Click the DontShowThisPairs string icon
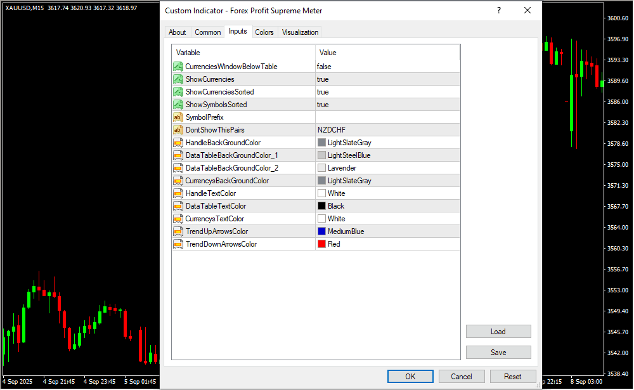This screenshot has width=634, height=390. pyautogui.click(x=178, y=130)
